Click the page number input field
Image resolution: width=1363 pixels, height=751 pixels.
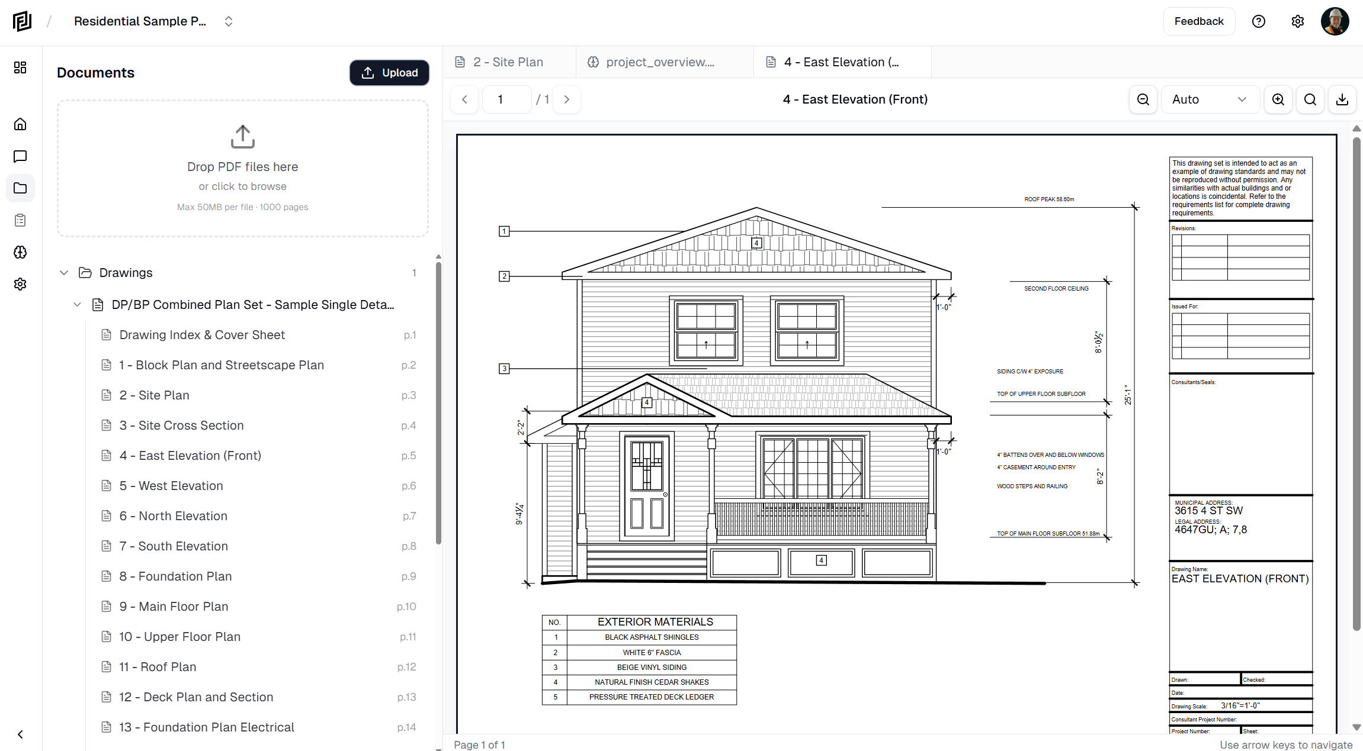pos(506,99)
